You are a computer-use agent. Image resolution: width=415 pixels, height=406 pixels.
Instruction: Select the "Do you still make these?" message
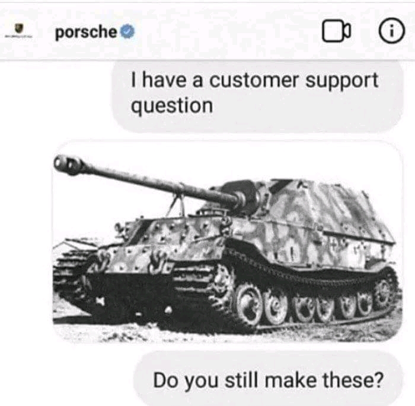268,380
